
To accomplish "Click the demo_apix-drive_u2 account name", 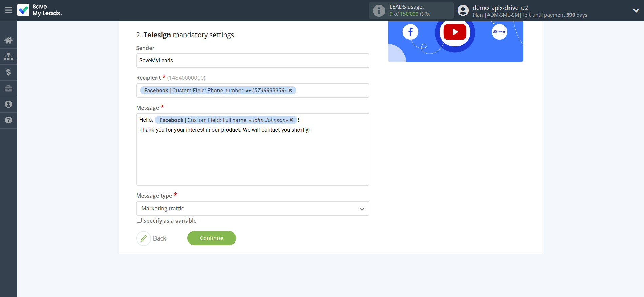I will [x=500, y=8].
